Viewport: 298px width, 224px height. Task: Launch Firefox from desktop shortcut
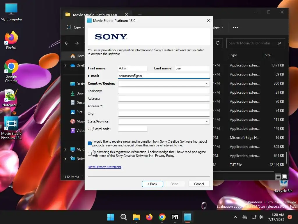tap(11, 40)
